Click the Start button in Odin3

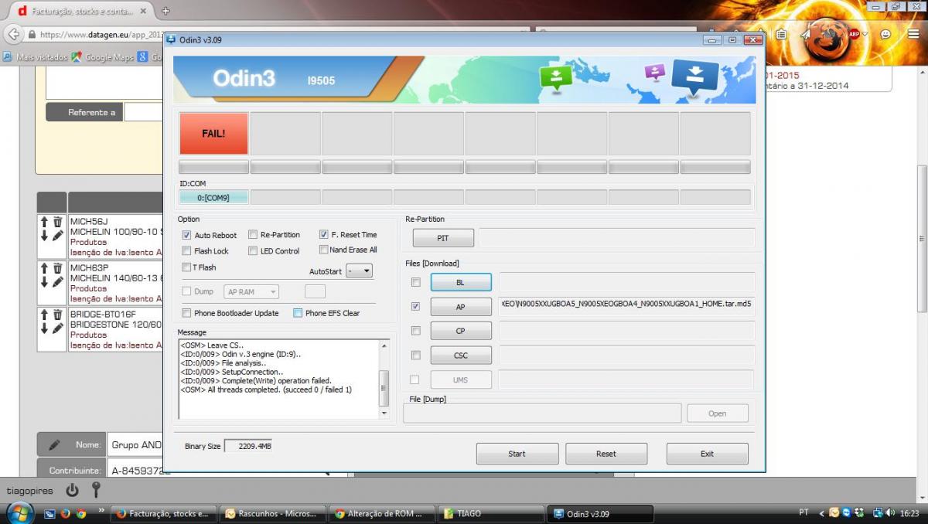tap(517, 454)
